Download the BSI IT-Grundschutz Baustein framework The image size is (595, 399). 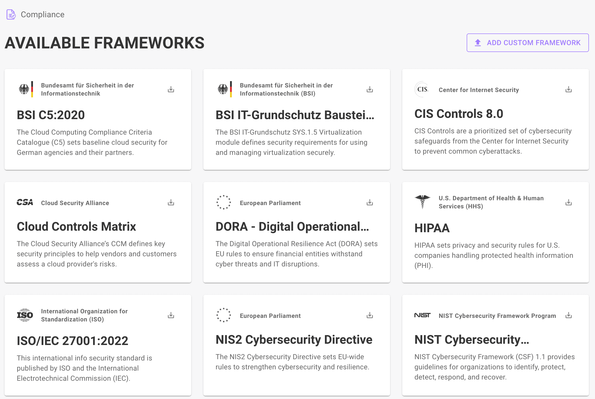click(370, 89)
